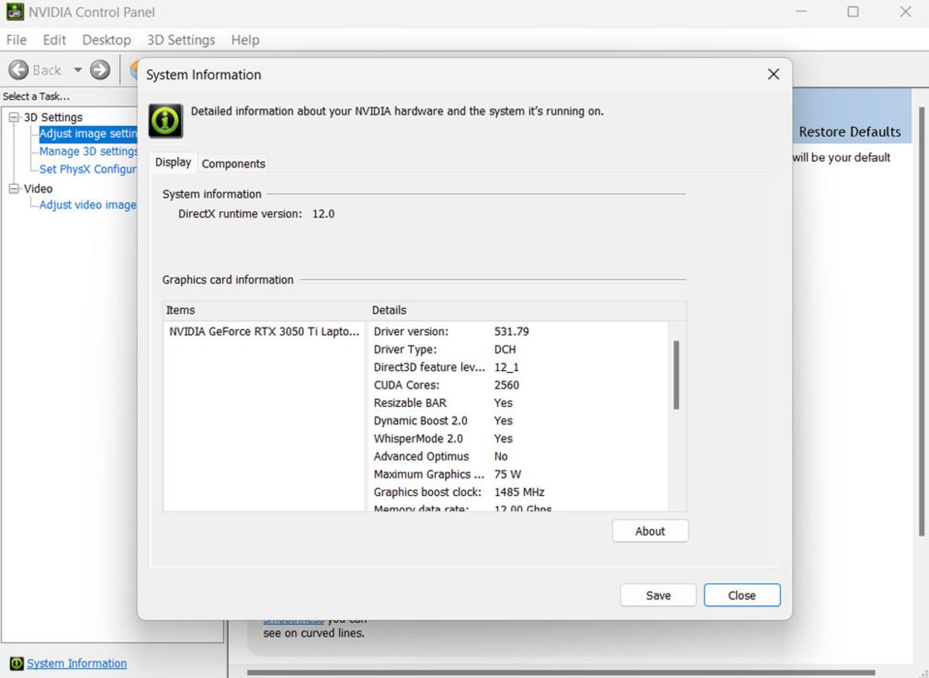Switch to the Display tab
The image size is (929, 678).
pos(173,163)
